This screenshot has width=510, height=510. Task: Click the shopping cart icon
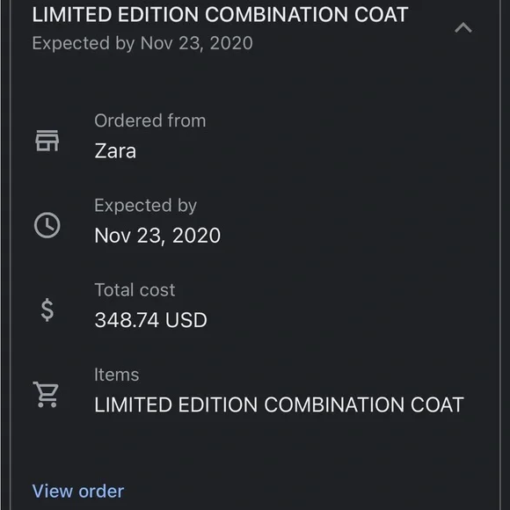click(x=46, y=394)
